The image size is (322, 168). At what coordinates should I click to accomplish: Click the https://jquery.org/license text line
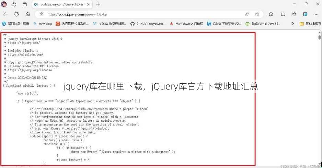(x=30, y=70)
